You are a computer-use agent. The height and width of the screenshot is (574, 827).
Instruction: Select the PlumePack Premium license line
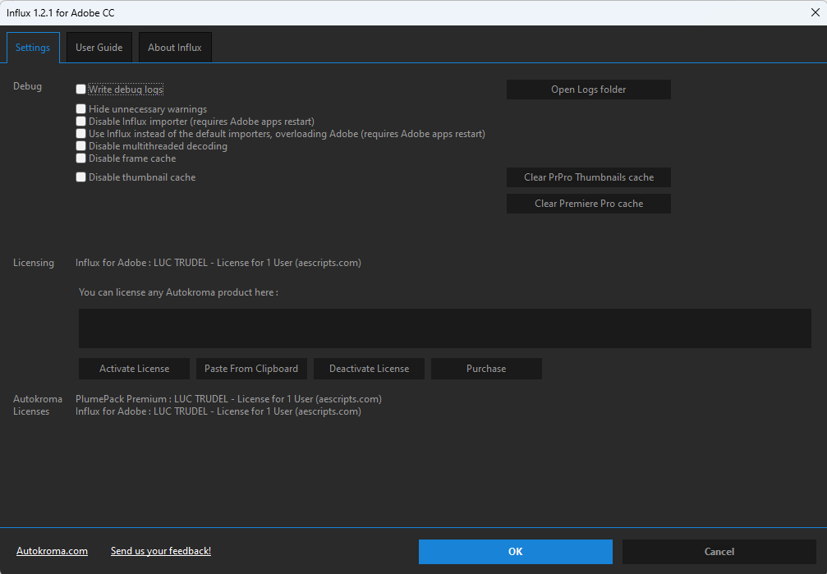[x=228, y=399]
